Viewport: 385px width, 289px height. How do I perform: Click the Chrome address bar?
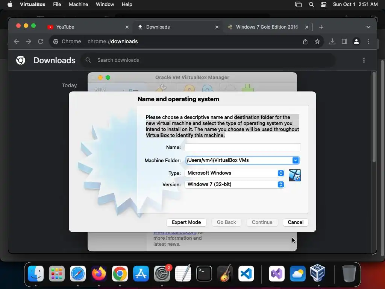coord(186,41)
